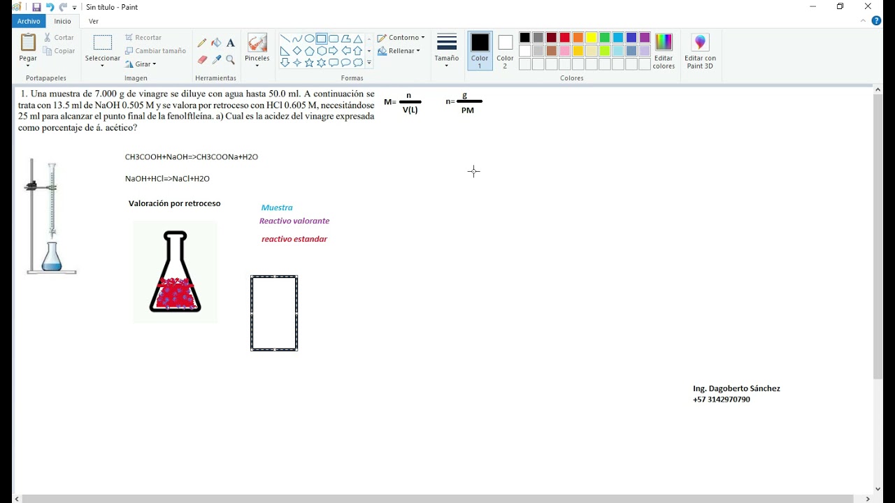Viewport: 895px width, 503px height.
Task: Select the Text tool
Action: coord(230,43)
